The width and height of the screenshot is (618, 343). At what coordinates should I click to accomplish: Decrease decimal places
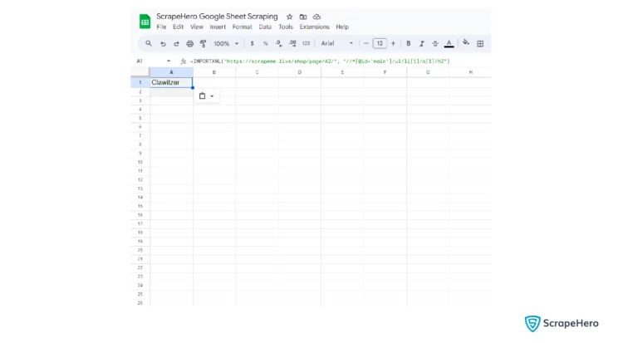(x=279, y=44)
